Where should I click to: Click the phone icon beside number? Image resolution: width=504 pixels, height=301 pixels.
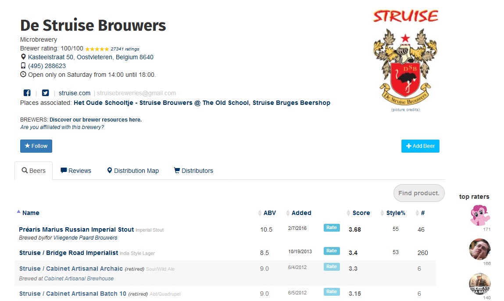click(23, 66)
